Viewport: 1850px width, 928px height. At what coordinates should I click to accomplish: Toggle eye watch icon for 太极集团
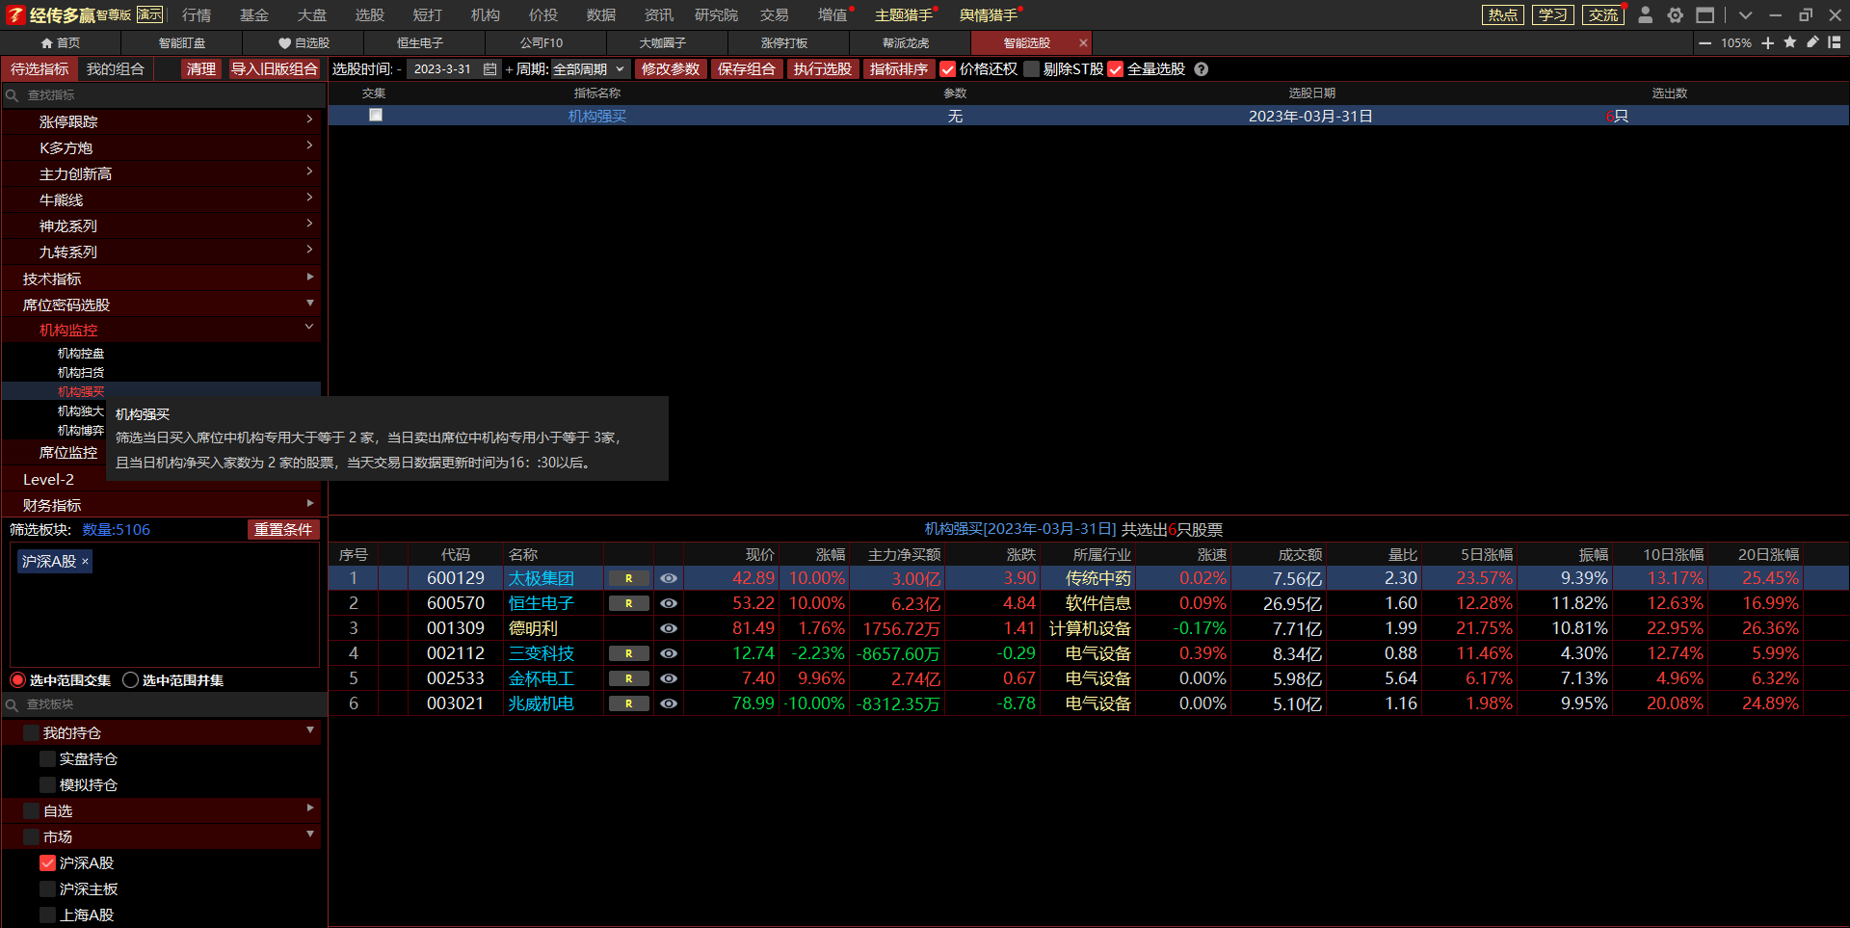pyautogui.click(x=669, y=578)
